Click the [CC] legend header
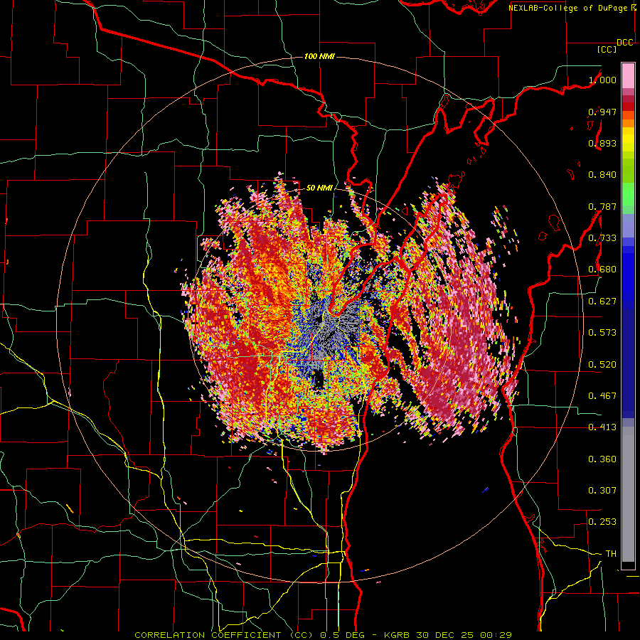 click(607, 49)
